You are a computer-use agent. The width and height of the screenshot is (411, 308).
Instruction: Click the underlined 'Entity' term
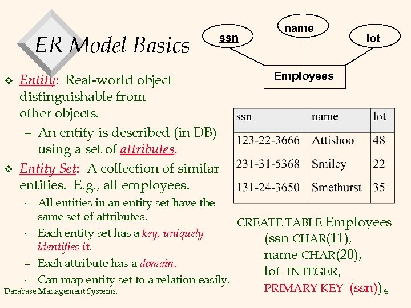coord(38,80)
